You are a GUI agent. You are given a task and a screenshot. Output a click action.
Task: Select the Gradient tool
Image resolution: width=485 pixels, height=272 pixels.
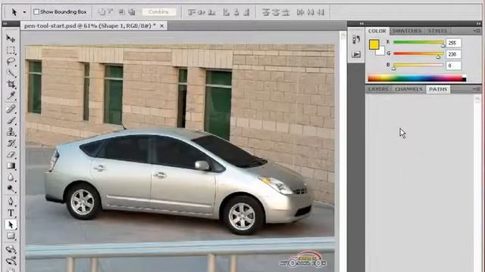point(11,166)
